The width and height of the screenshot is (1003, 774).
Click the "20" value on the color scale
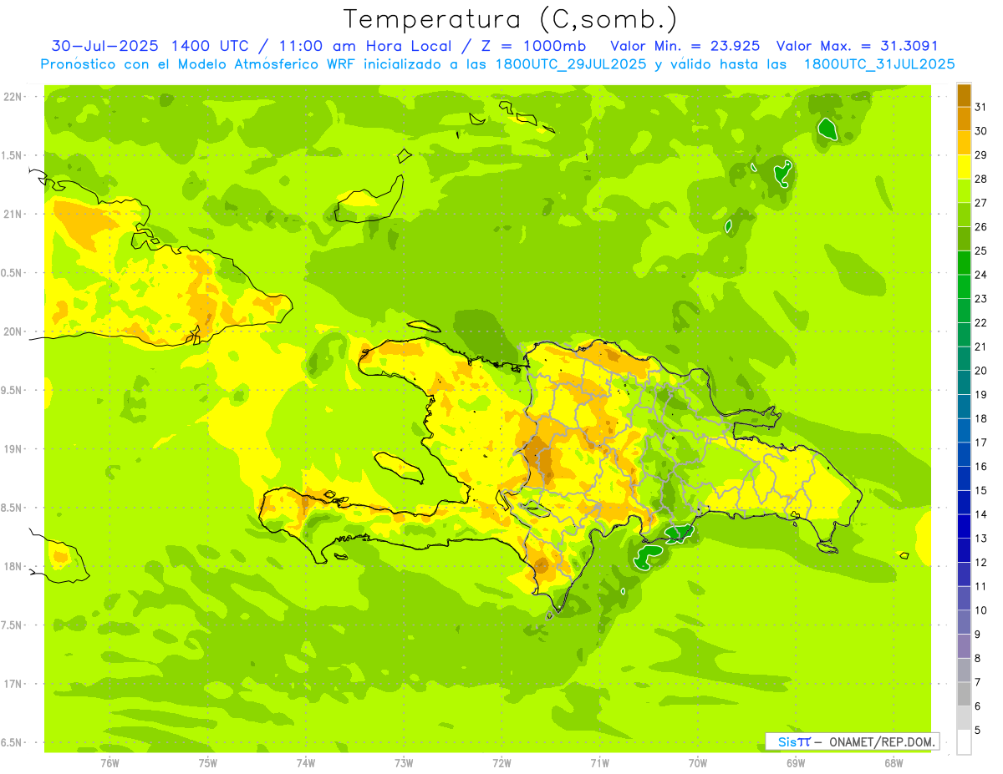click(981, 371)
